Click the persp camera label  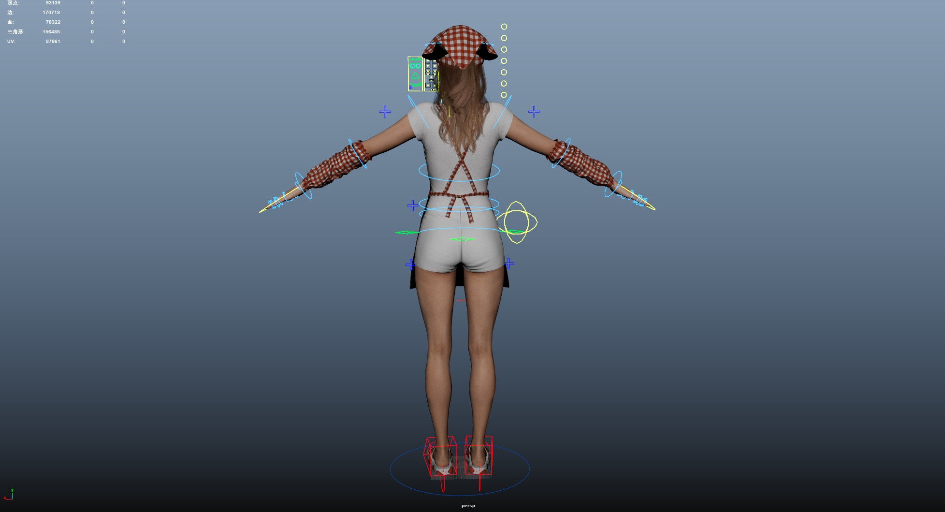pyautogui.click(x=468, y=506)
